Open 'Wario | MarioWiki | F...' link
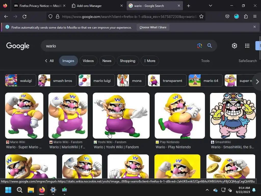Image resolution: width=261 pixels, height=196 pixels. click(x=67, y=147)
